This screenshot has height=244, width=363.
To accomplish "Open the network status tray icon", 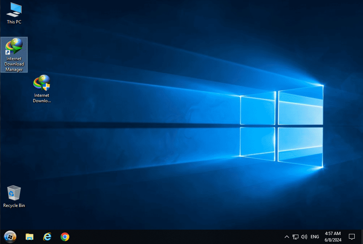I will [x=296, y=237].
